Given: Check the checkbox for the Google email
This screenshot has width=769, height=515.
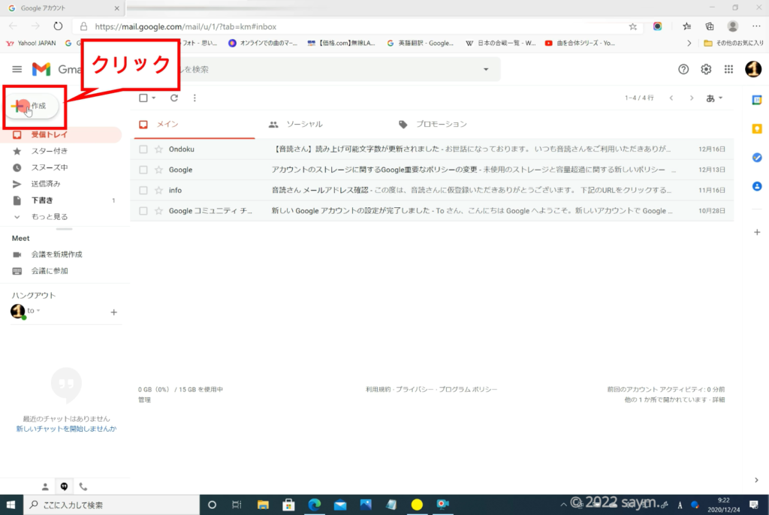Looking at the screenshot, I should tap(143, 170).
